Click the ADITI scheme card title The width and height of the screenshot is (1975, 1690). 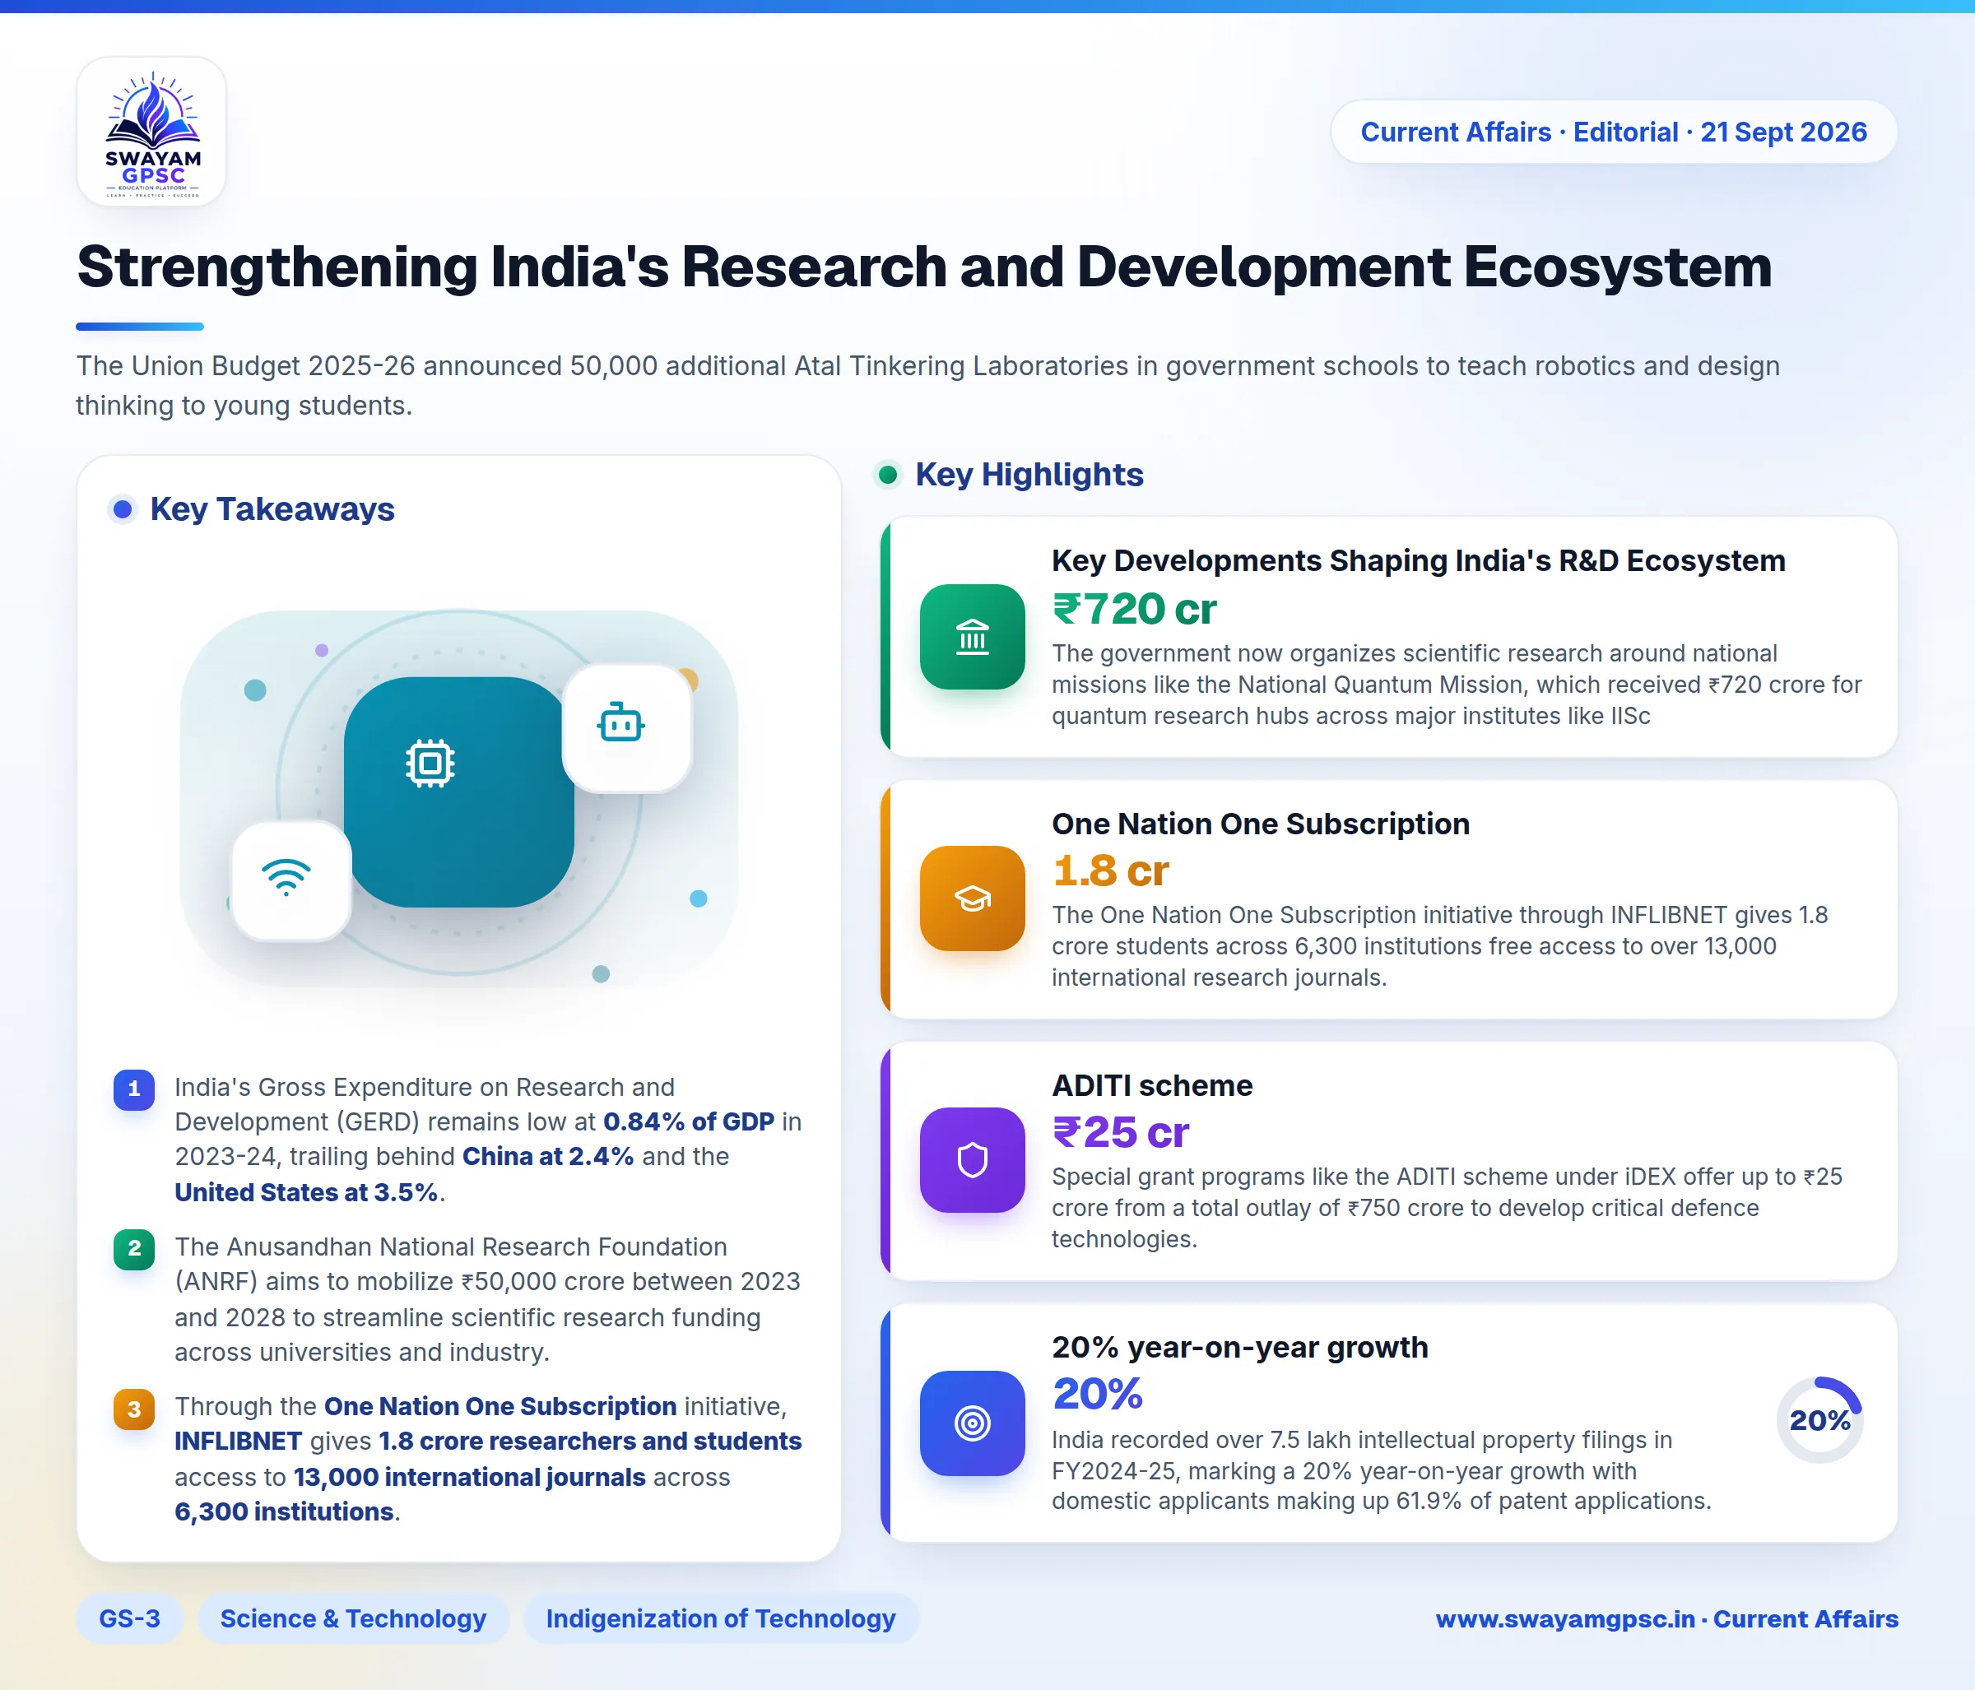[x=1151, y=1084]
